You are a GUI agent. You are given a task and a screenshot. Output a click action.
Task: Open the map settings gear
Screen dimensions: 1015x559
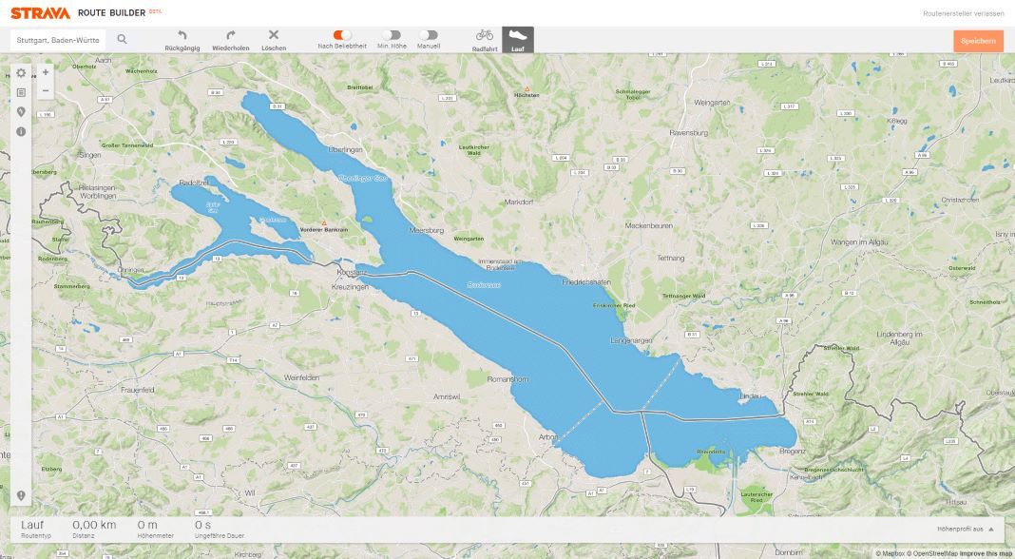click(21, 73)
